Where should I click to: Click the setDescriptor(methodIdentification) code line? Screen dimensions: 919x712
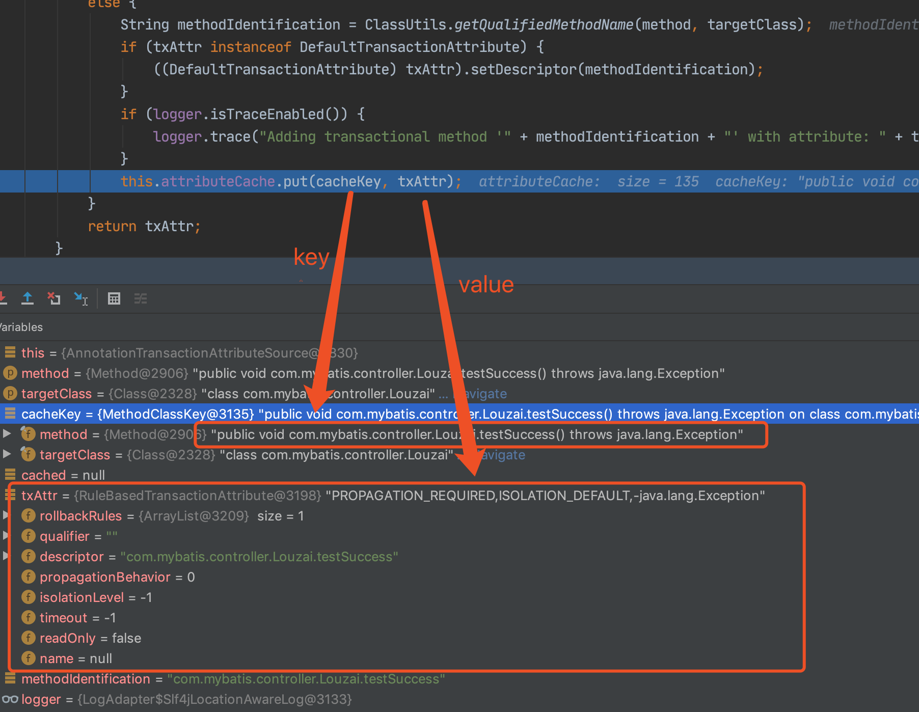click(x=458, y=69)
